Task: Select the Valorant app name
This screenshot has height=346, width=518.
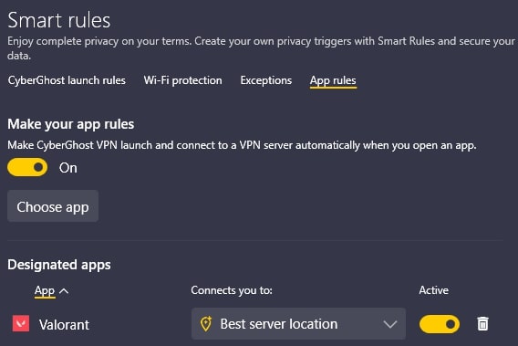Action: tap(64, 324)
